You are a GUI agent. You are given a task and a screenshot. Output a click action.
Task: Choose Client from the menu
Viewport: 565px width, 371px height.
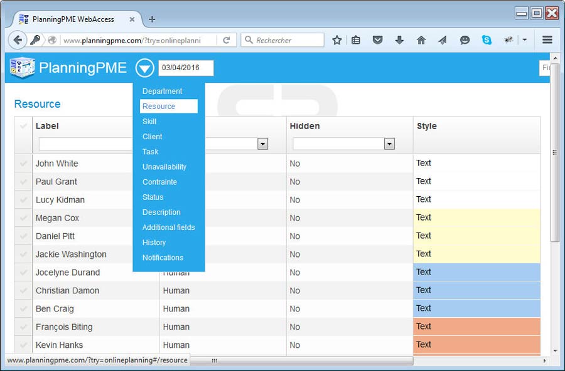152,137
